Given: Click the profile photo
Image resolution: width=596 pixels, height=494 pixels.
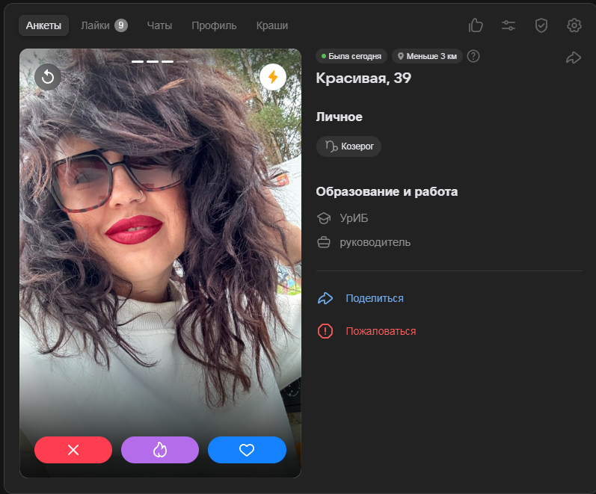Looking at the screenshot, I should [x=160, y=263].
